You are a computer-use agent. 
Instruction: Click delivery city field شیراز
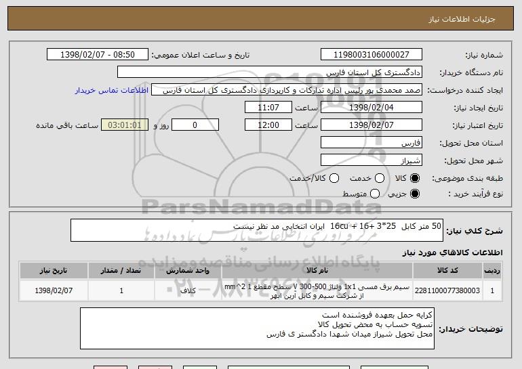pyautogui.click(x=372, y=160)
